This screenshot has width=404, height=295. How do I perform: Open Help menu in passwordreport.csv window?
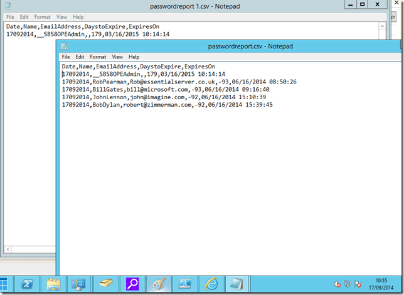point(134,56)
